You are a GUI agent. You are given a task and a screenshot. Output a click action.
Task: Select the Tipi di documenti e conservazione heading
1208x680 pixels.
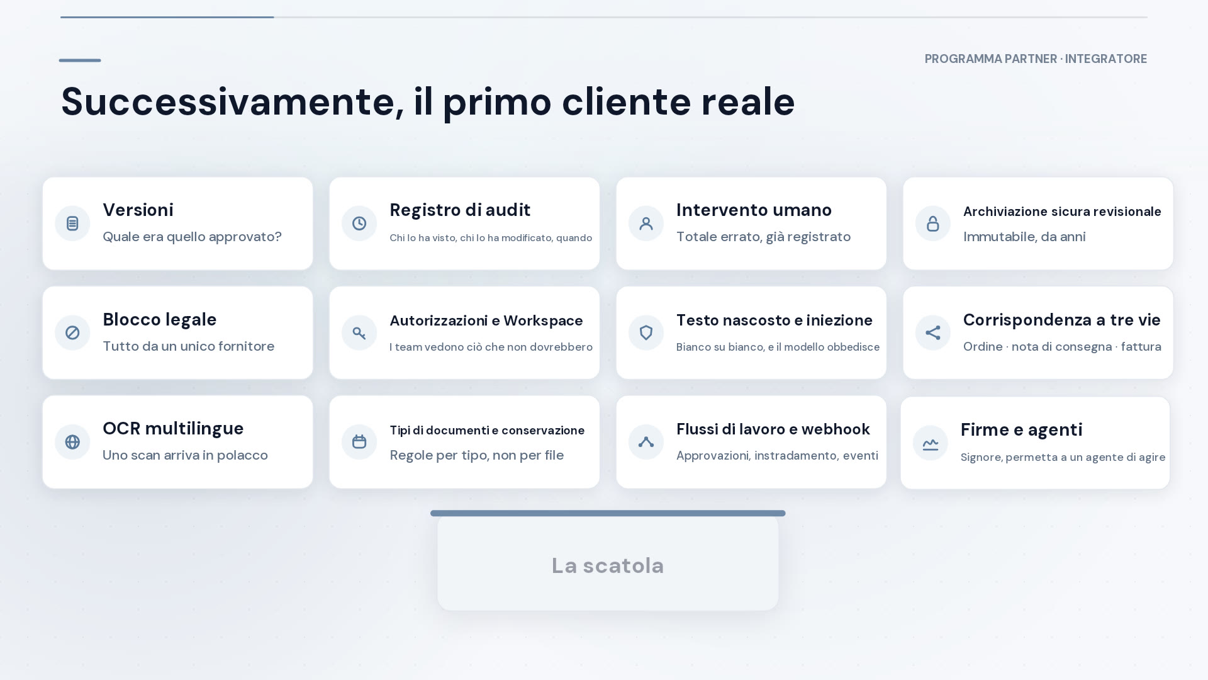(487, 431)
